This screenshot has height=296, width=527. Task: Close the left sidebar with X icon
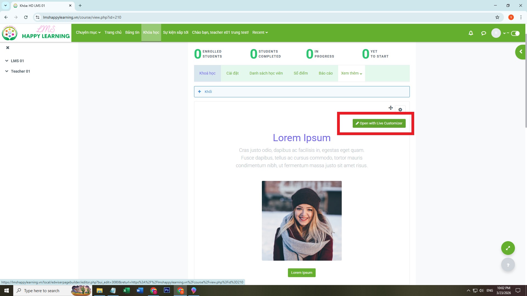click(8, 48)
